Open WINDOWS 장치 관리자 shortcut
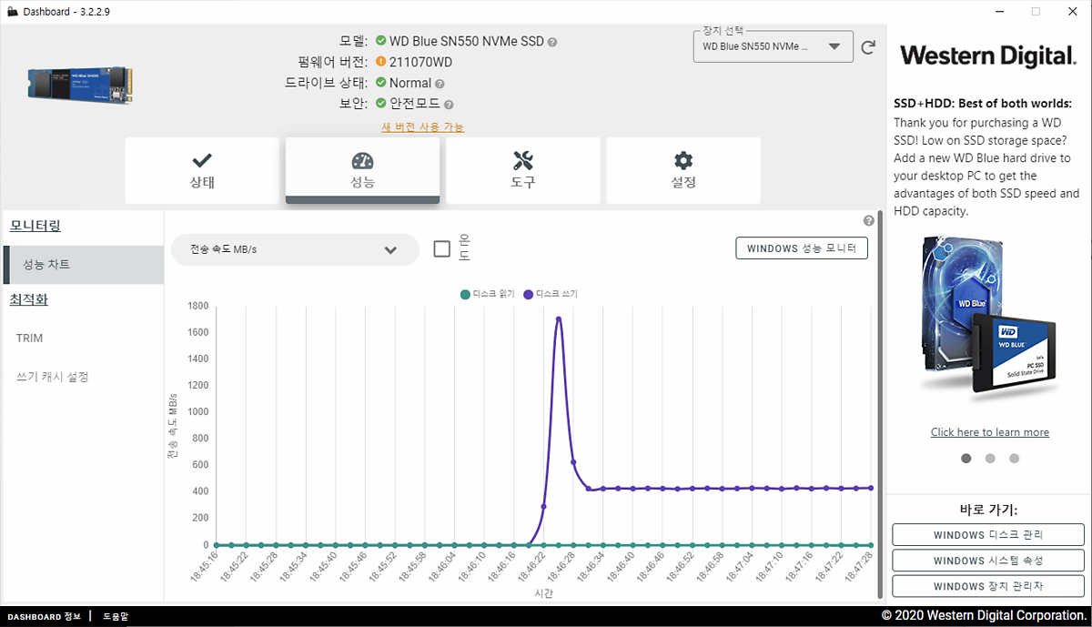1092x627 pixels. pyautogui.click(x=988, y=586)
